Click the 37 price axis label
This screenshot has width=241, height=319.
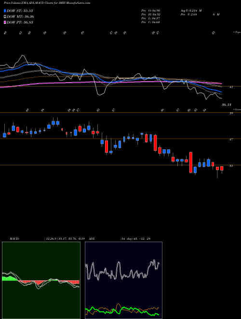click(231, 140)
